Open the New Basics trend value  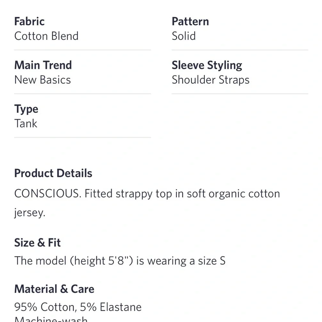43,80
